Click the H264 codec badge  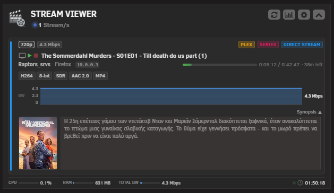pos(27,76)
